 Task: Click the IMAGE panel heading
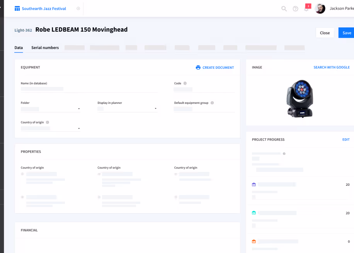257,67
